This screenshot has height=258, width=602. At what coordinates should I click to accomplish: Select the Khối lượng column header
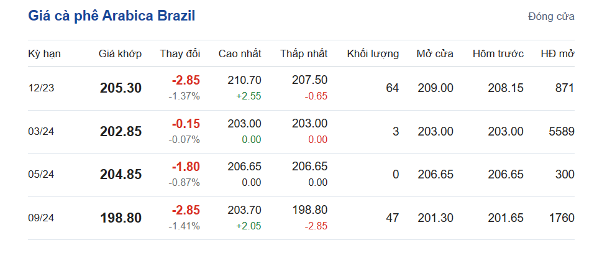pos(373,53)
